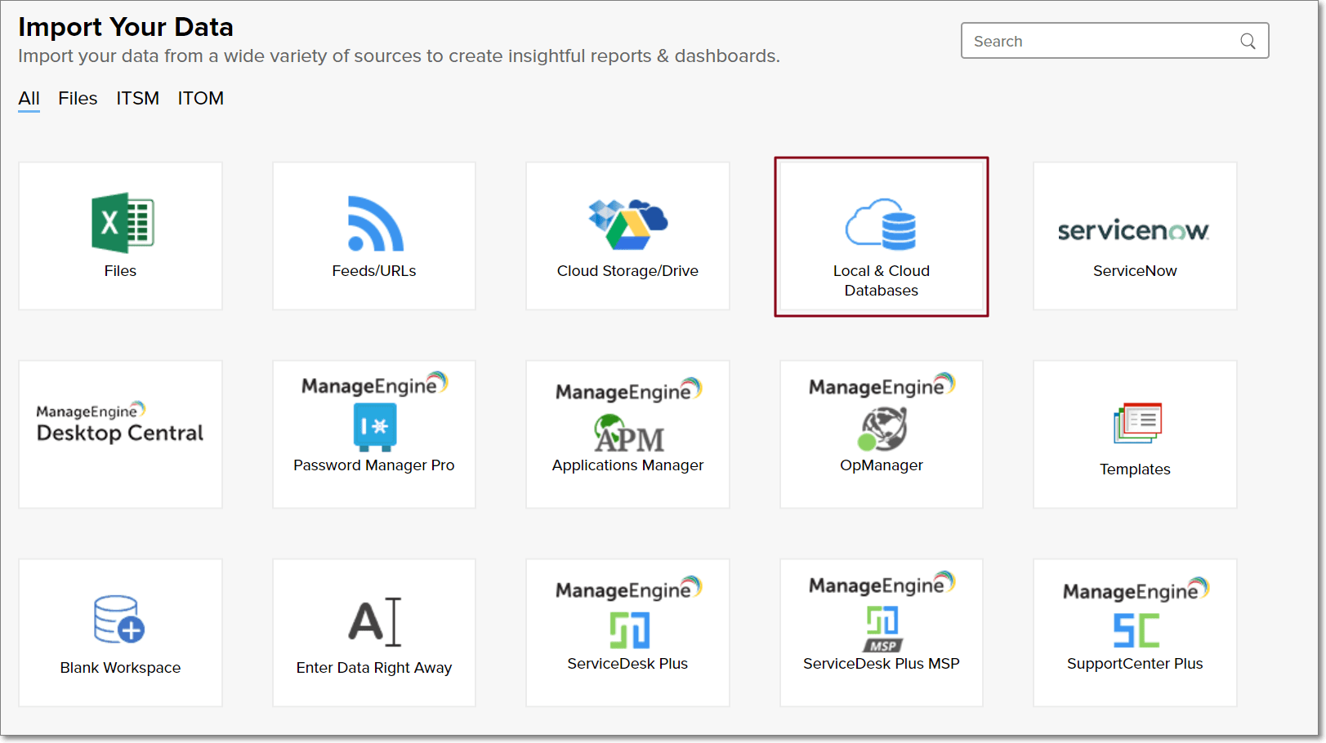
Task: Open the ITOM tab
Action: pos(200,99)
